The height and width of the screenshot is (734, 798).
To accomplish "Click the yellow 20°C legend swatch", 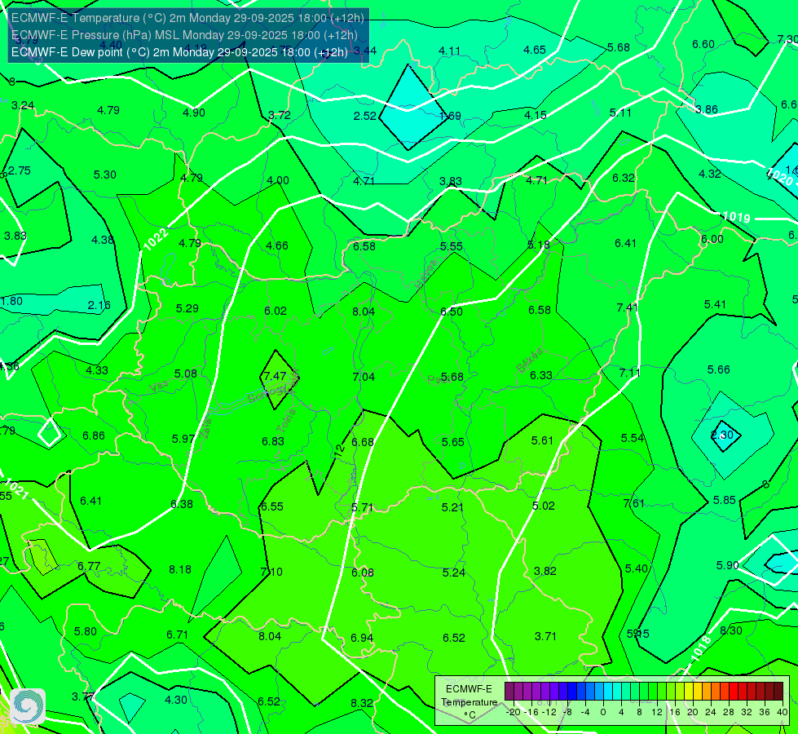I will pyautogui.click(x=689, y=692).
